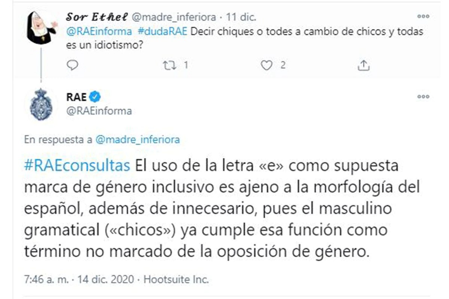Image resolution: width=449 pixels, height=299 pixels.
Task: Share Sor Ethel's tweet via upload icon
Action: (363, 66)
